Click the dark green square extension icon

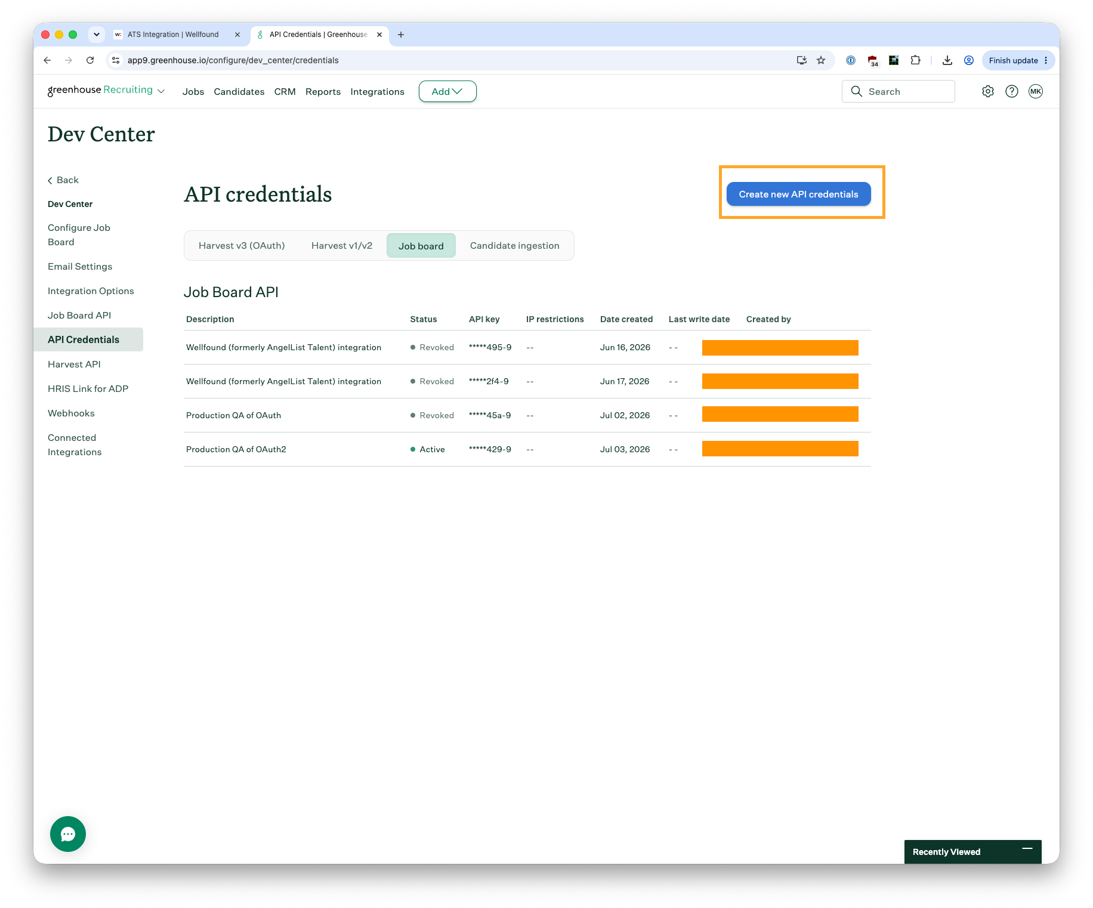point(894,60)
